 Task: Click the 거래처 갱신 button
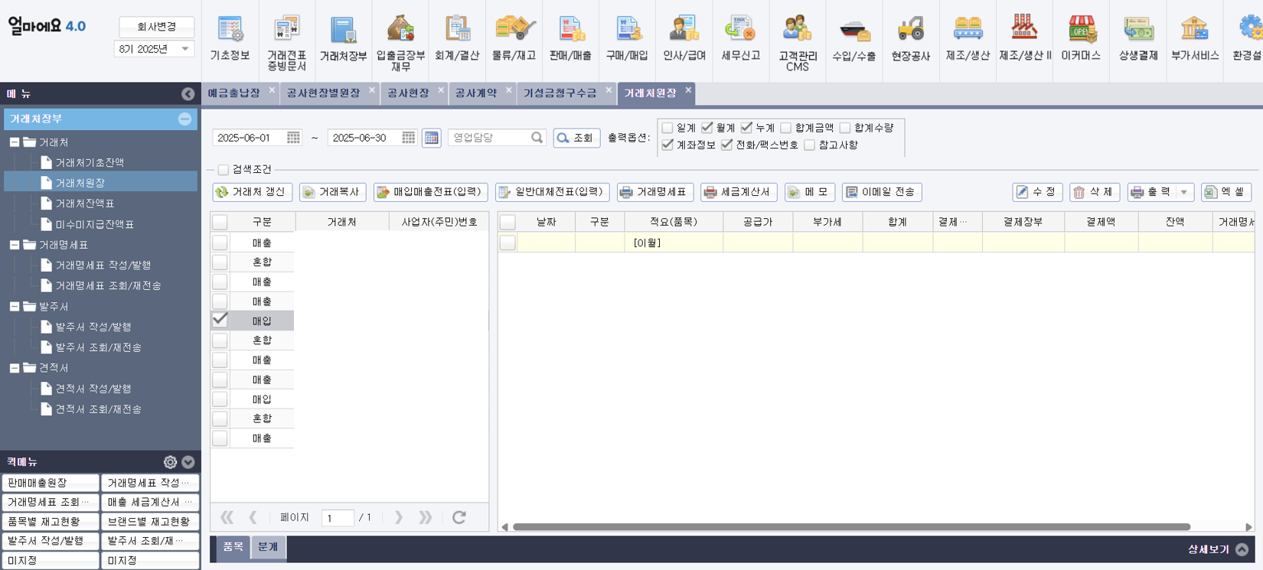point(252,192)
